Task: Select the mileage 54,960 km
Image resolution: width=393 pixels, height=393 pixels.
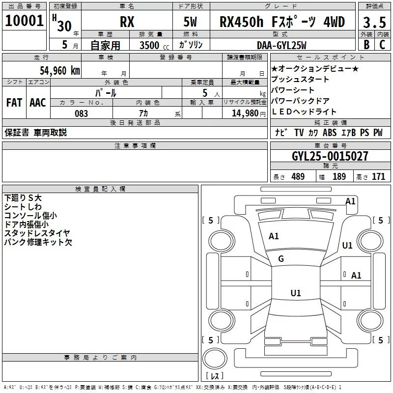Action: pos(60,70)
